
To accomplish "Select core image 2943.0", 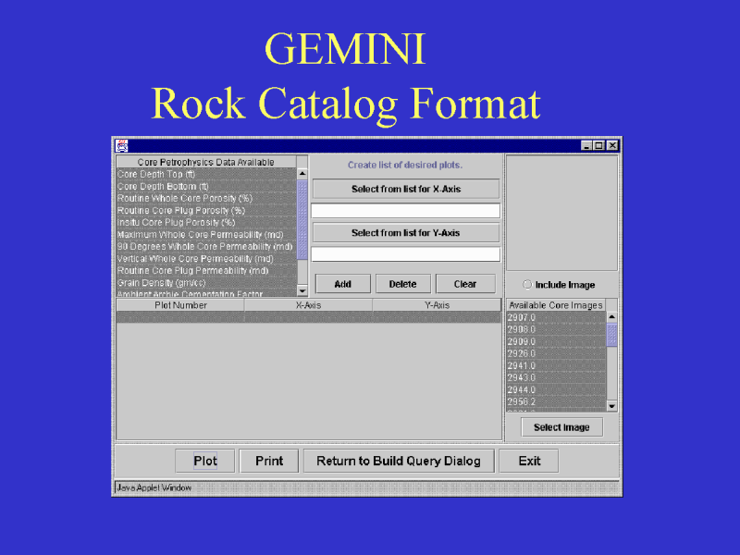I will (x=557, y=377).
